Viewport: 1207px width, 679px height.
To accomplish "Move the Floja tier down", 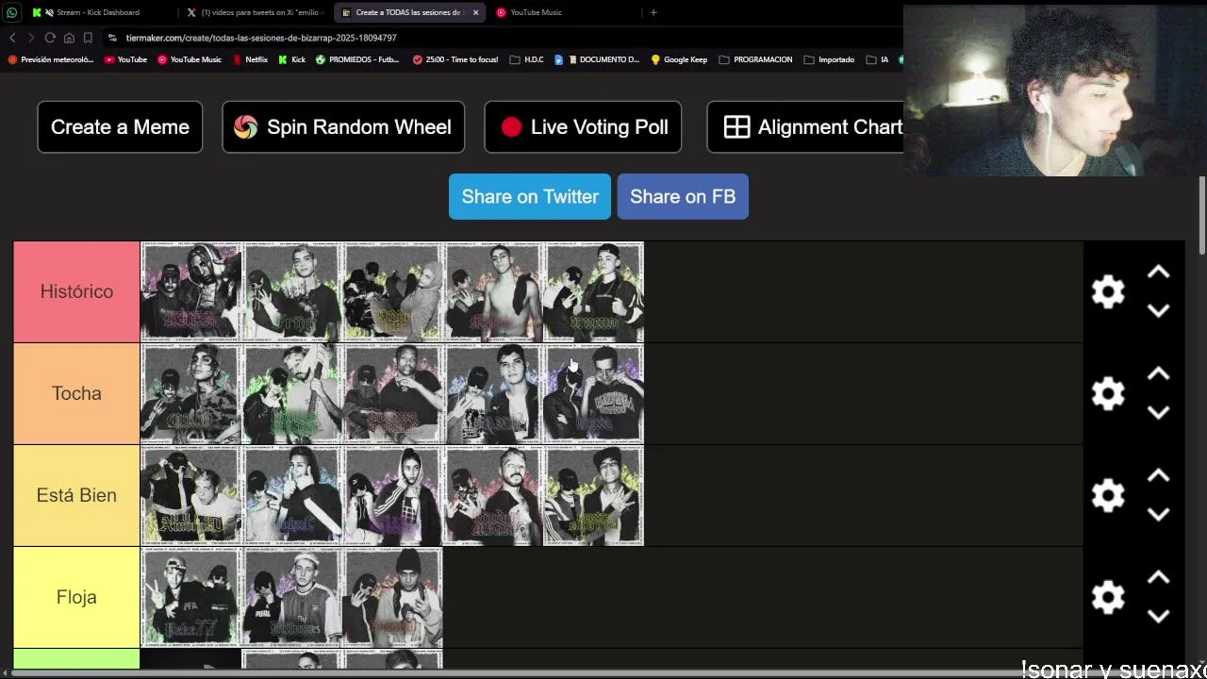I will [x=1158, y=616].
